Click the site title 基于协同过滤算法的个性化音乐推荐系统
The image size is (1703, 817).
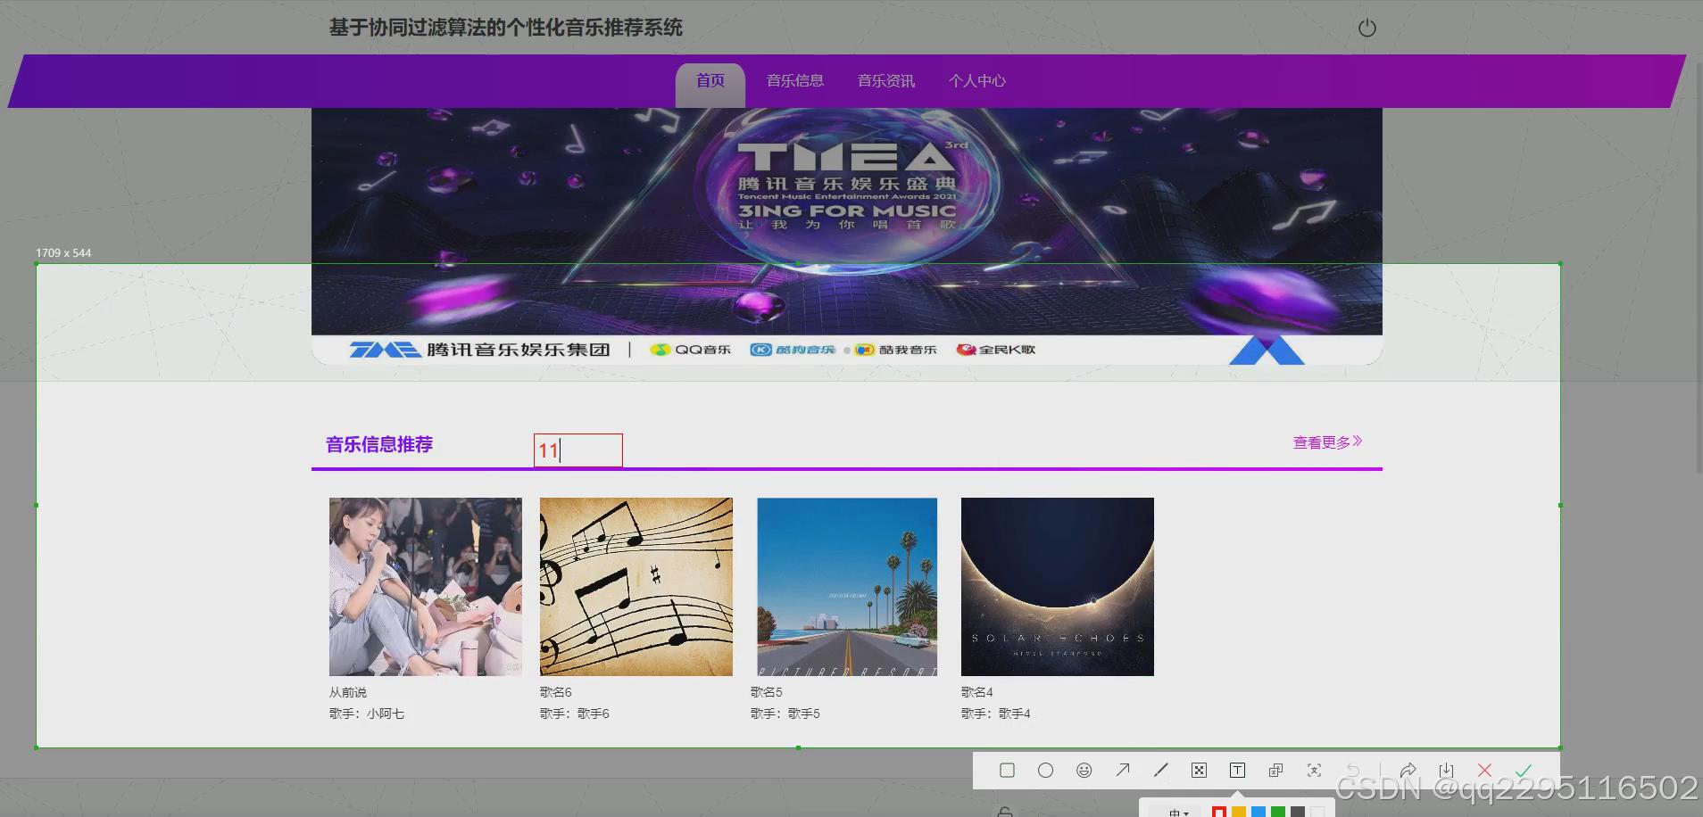pyautogui.click(x=506, y=28)
